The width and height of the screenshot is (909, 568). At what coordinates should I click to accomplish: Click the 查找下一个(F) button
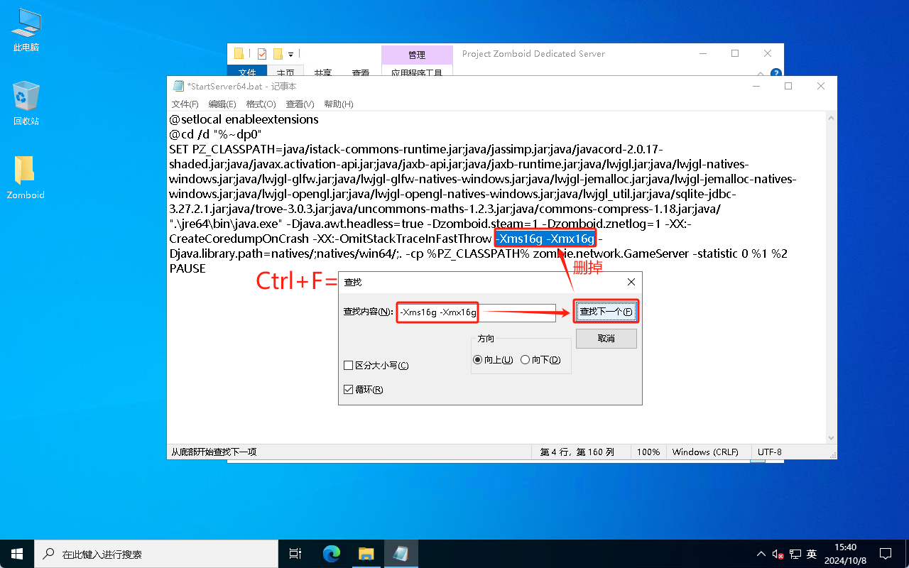pyautogui.click(x=606, y=312)
